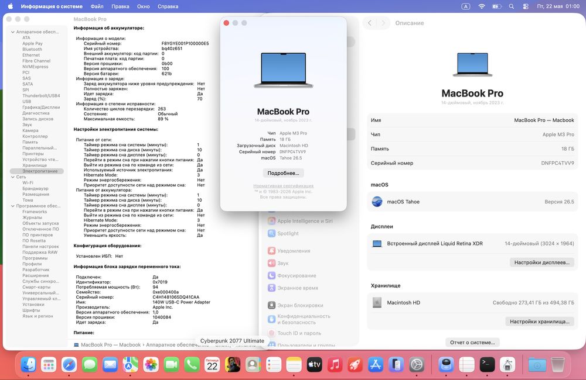The image size is (586, 380).
Task: Open the App Store from the Dock
Action: click(376, 364)
